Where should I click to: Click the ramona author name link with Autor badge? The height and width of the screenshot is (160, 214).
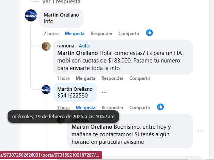(66, 46)
